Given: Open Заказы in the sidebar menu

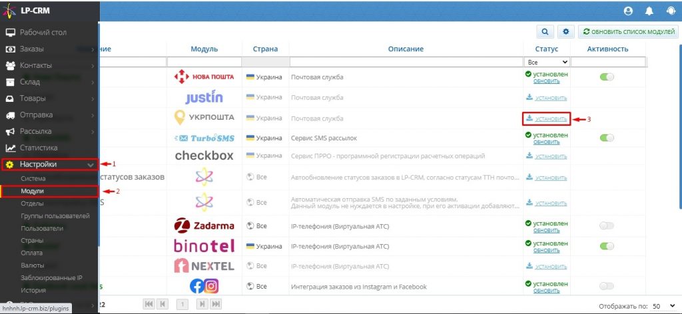Looking at the screenshot, I should tap(49, 49).
